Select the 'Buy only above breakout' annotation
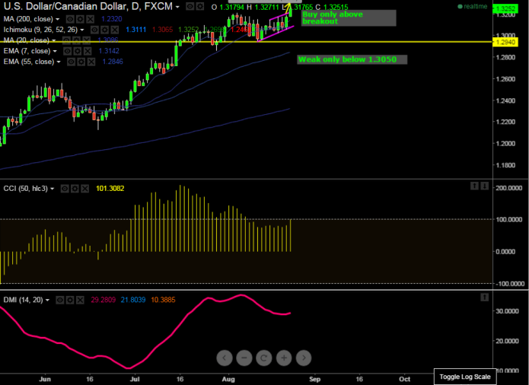 349,17
